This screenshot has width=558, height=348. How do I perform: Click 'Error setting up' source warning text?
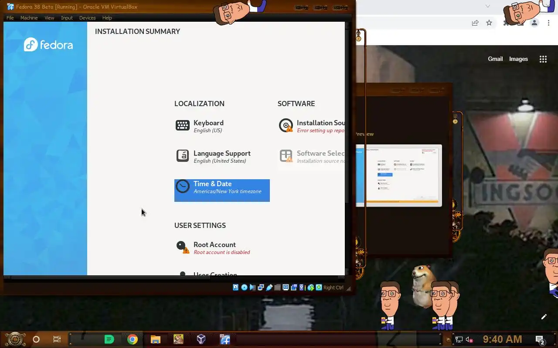[320, 130]
